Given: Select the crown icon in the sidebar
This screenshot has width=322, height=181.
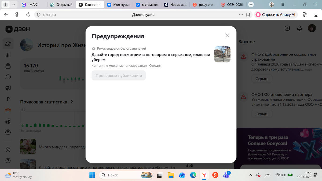Looking at the screenshot, I should [x=8, y=110].
